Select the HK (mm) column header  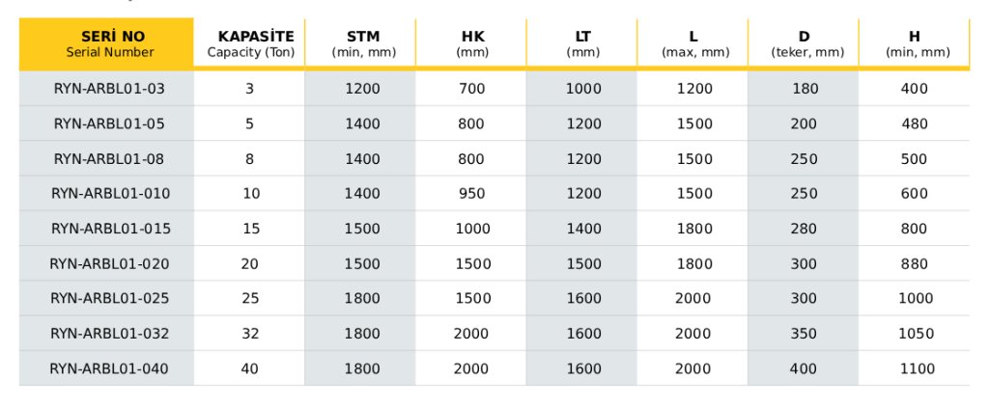pos(471,43)
